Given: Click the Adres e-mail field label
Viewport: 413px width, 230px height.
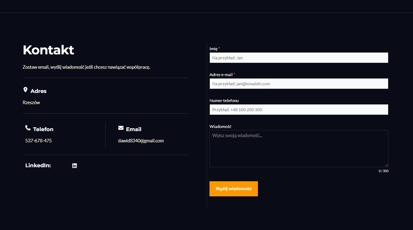Looking at the screenshot, I should point(221,75).
